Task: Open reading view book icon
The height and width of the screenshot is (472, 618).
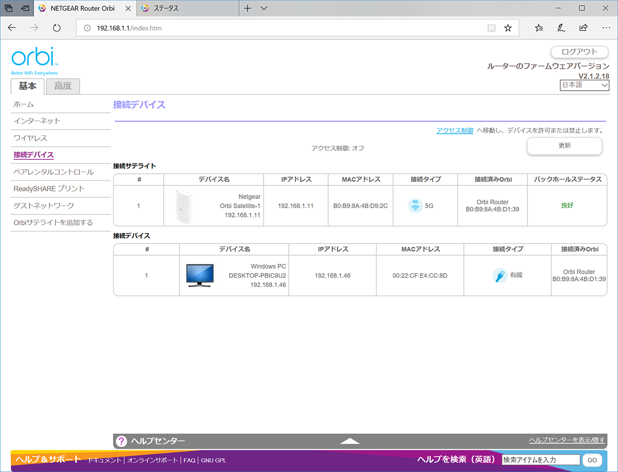Action: point(492,28)
